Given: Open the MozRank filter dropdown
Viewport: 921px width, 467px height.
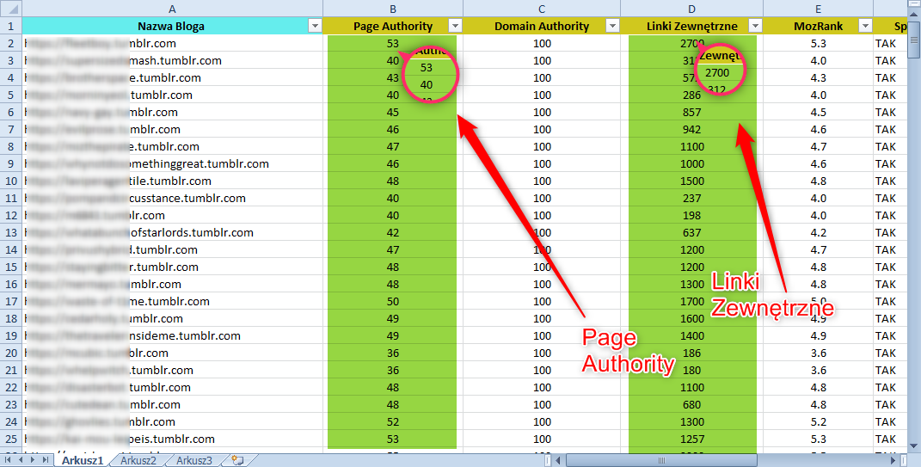Looking at the screenshot, I should pos(864,27).
